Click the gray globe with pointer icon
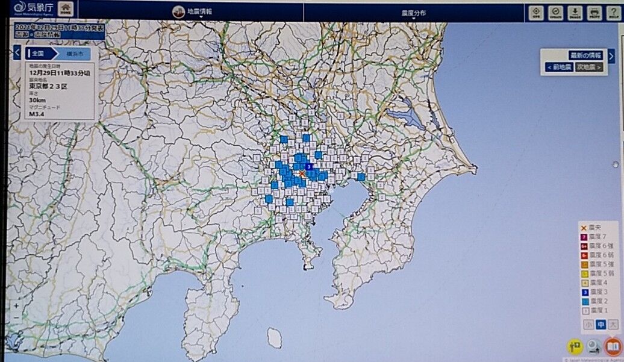624x362 pixels. (x=594, y=346)
